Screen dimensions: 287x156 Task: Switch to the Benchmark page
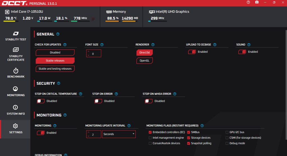pos(16,73)
